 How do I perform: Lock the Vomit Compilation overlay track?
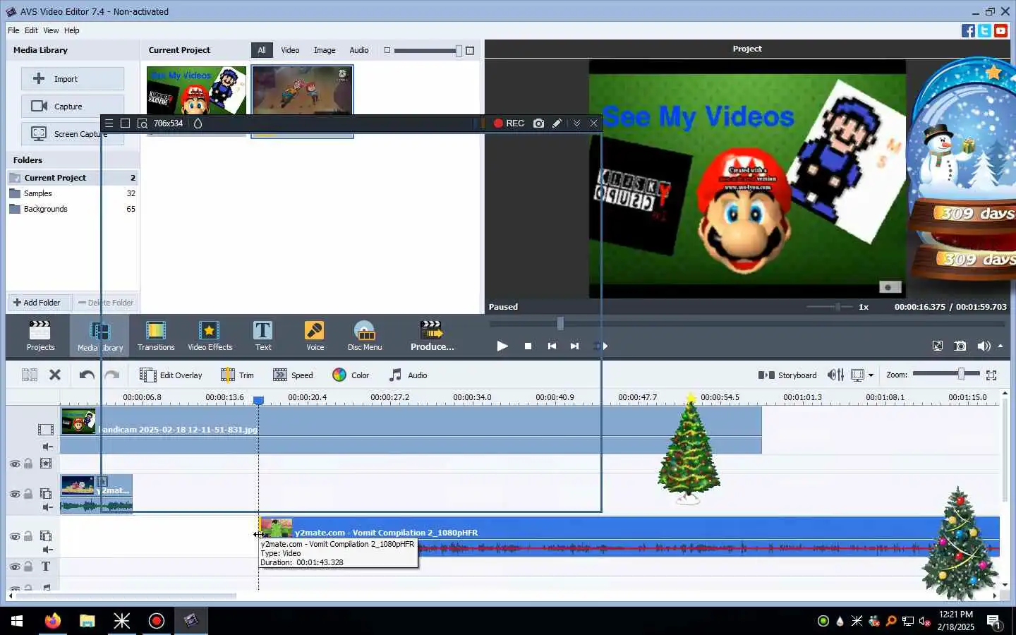point(28,536)
